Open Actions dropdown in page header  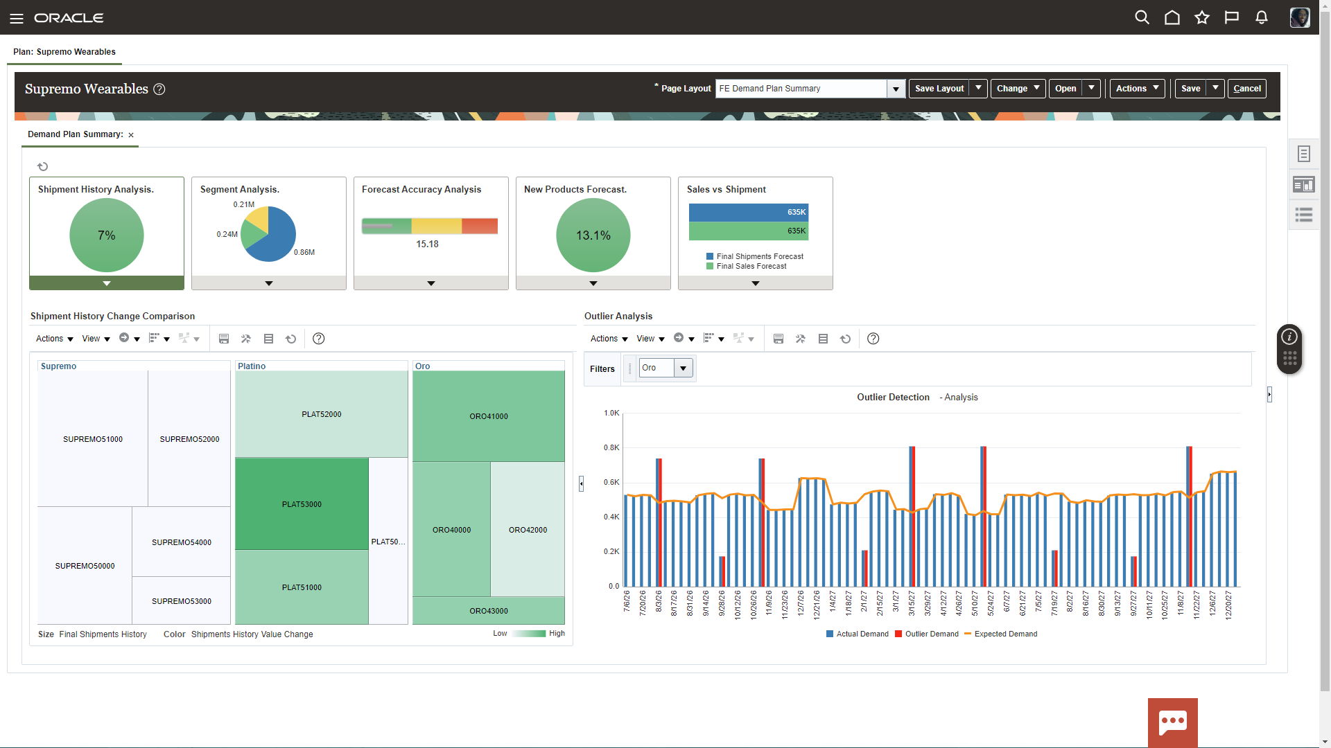pos(1137,89)
